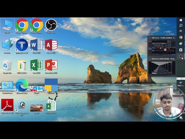Launch the Typing Master shortcut
This screenshot has width=185, height=139.
pyautogui.click(x=22, y=46)
